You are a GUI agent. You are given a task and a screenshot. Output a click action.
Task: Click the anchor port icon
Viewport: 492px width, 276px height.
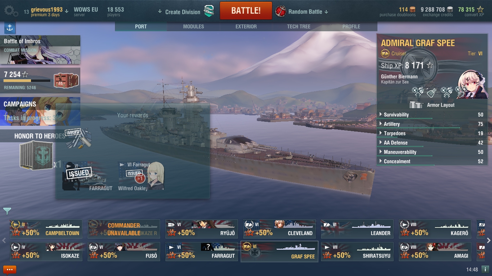pos(10,28)
